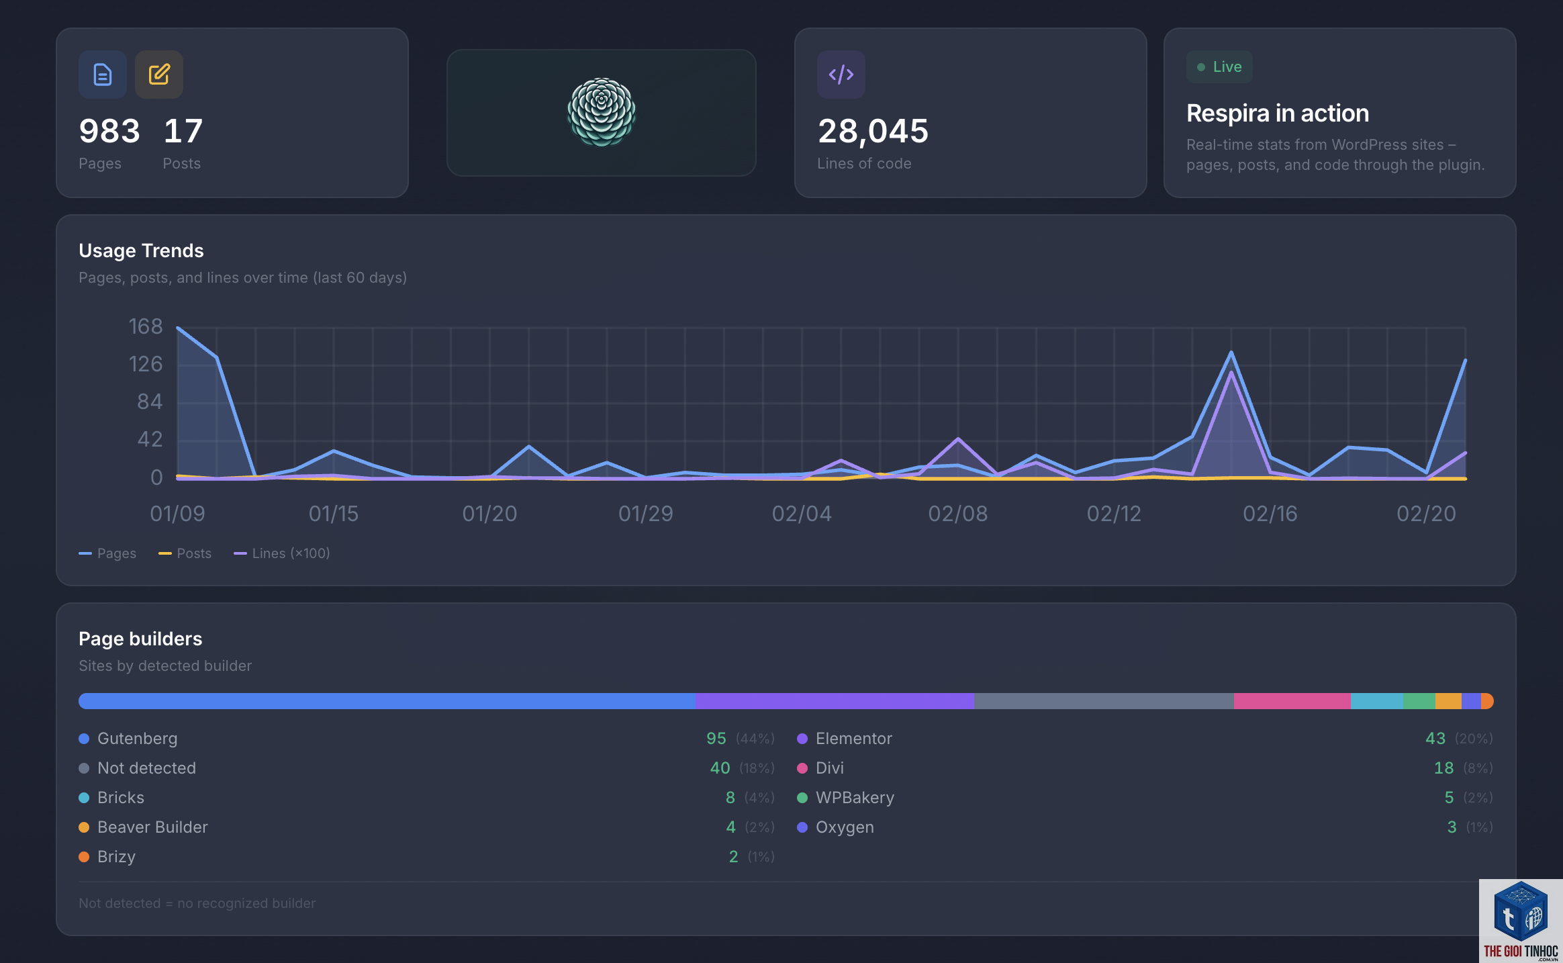Viewport: 1563px width, 963px height.
Task: Click the 02/08 date on chart axis
Action: pyautogui.click(x=958, y=514)
